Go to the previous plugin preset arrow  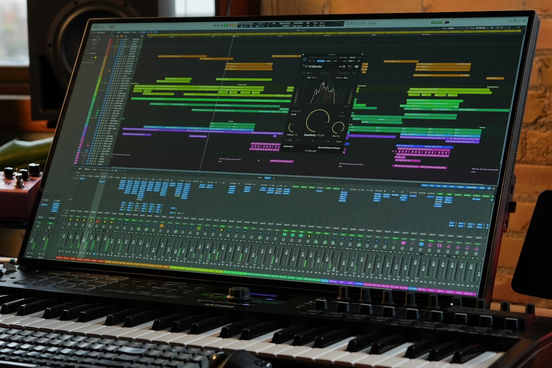(x=310, y=61)
